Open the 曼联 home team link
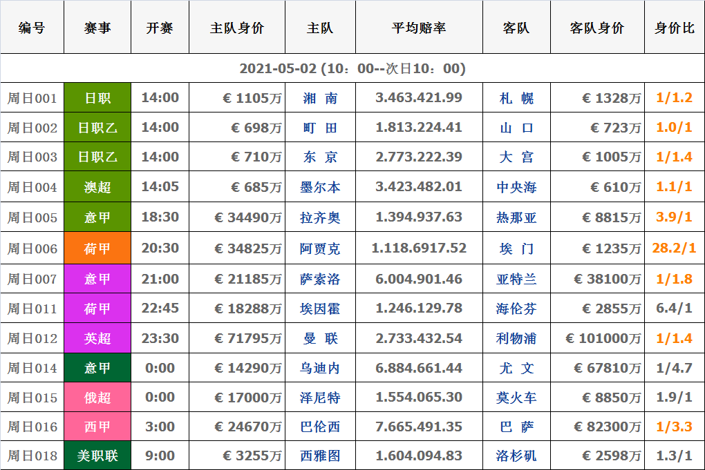The height and width of the screenshot is (470, 705). coord(320,338)
